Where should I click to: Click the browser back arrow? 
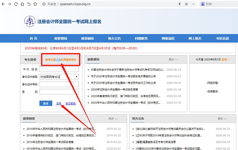pyautogui.click(x=3, y=4)
